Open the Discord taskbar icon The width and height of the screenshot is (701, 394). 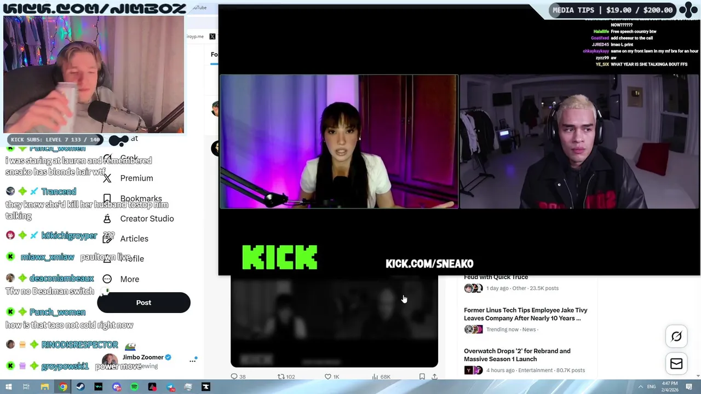(117, 387)
